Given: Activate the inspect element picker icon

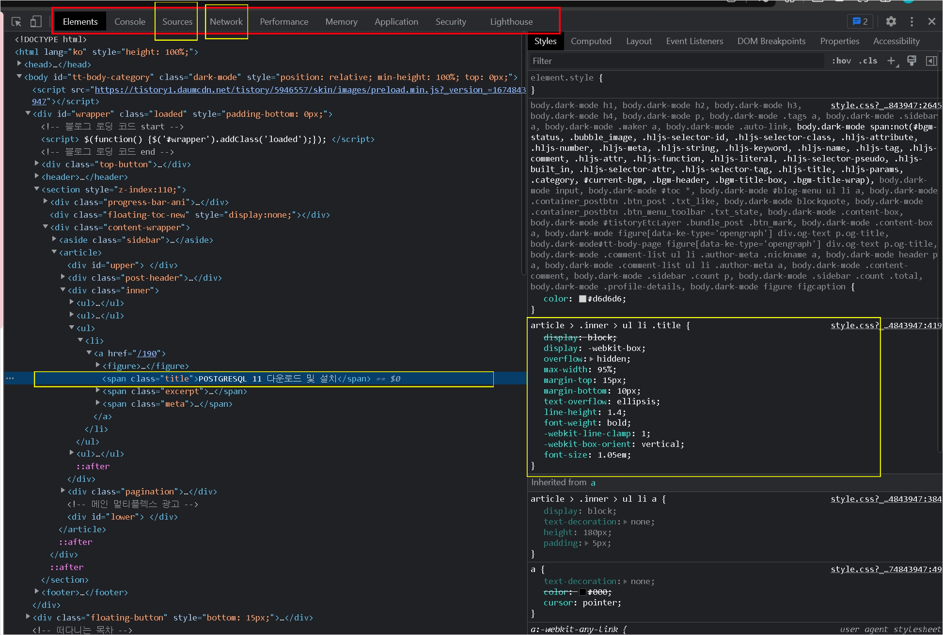Looking at the screenshot, I should (16, 22).
